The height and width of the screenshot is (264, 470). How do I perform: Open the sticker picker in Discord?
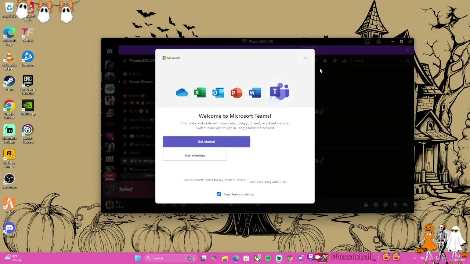point(386,205)
